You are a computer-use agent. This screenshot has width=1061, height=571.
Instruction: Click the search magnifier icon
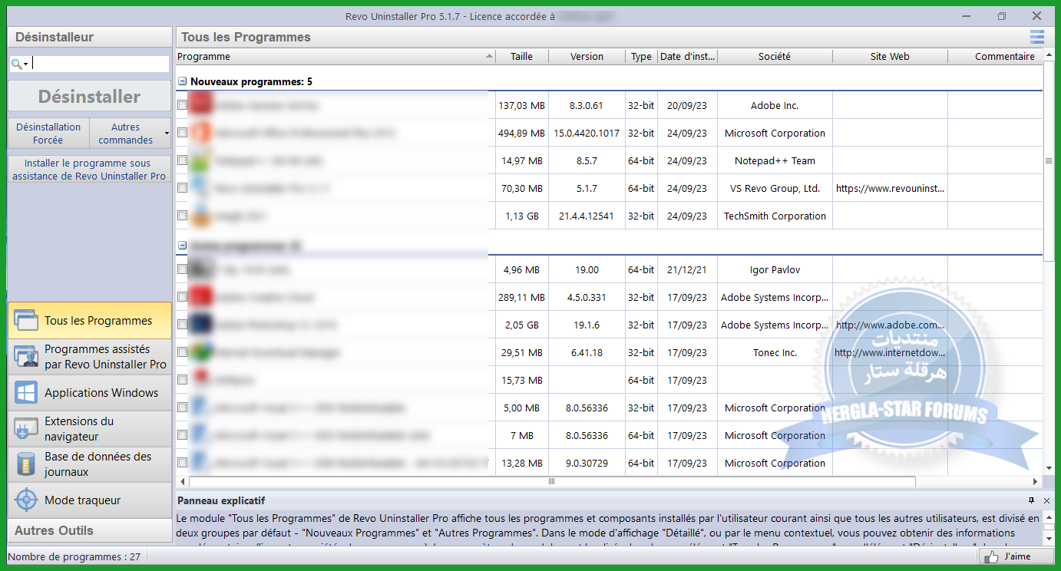(x=16, y=64)
